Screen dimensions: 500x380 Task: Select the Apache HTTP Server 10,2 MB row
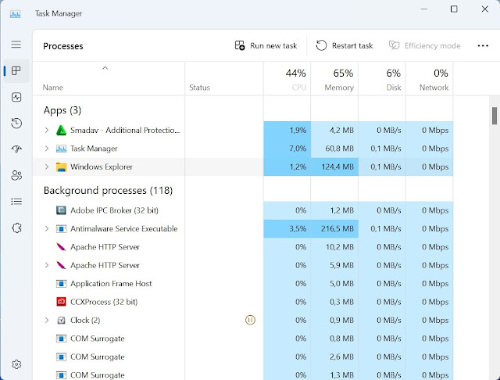point(243,247)
